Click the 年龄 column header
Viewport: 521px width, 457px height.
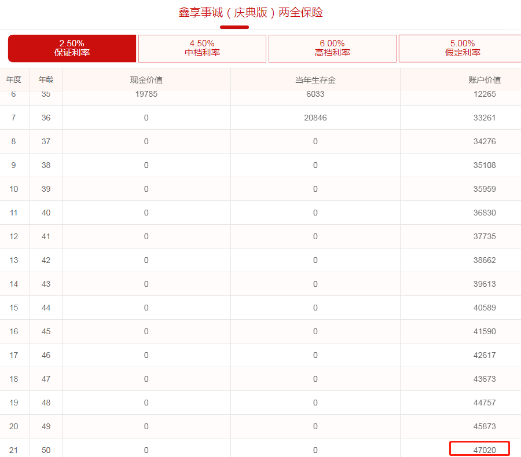46,80
